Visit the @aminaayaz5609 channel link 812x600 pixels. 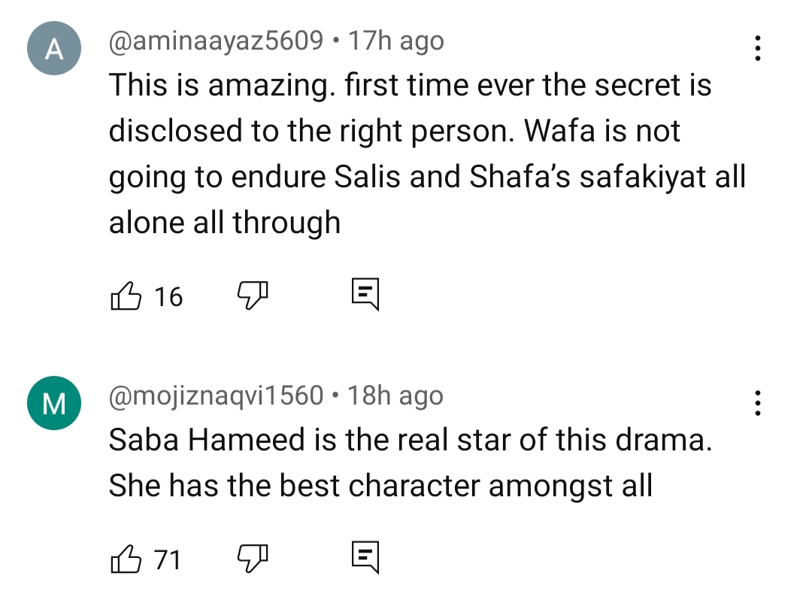click(x=216, y=41)
